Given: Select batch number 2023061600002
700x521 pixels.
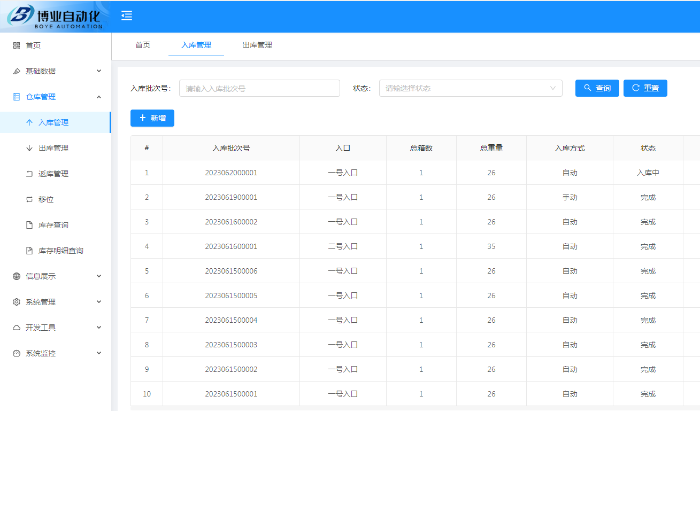Looking at the screenshot, I should pos(231,222).
